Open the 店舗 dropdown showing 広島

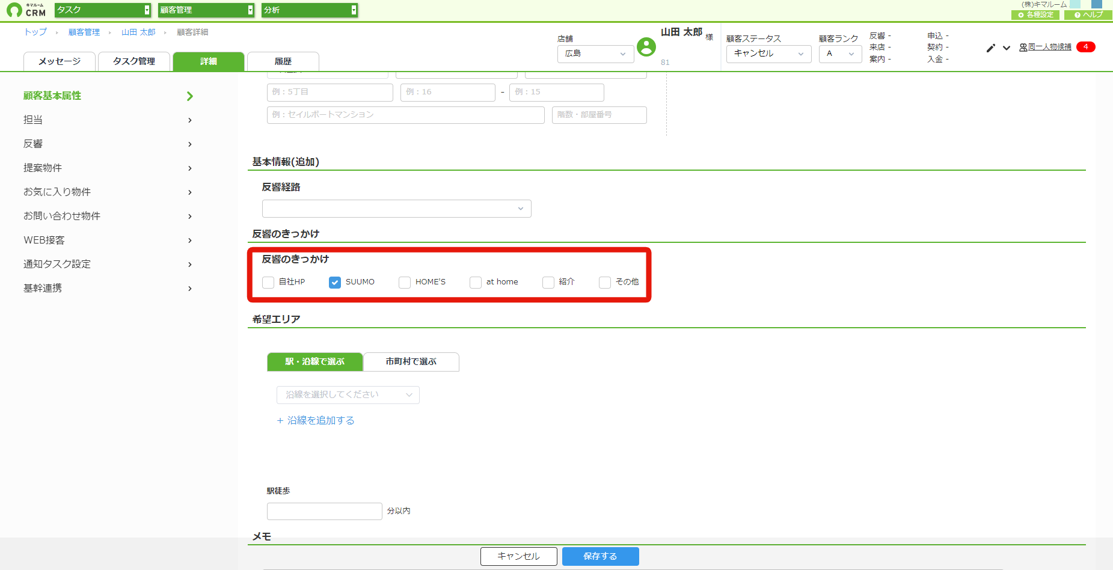click(595, 54)
